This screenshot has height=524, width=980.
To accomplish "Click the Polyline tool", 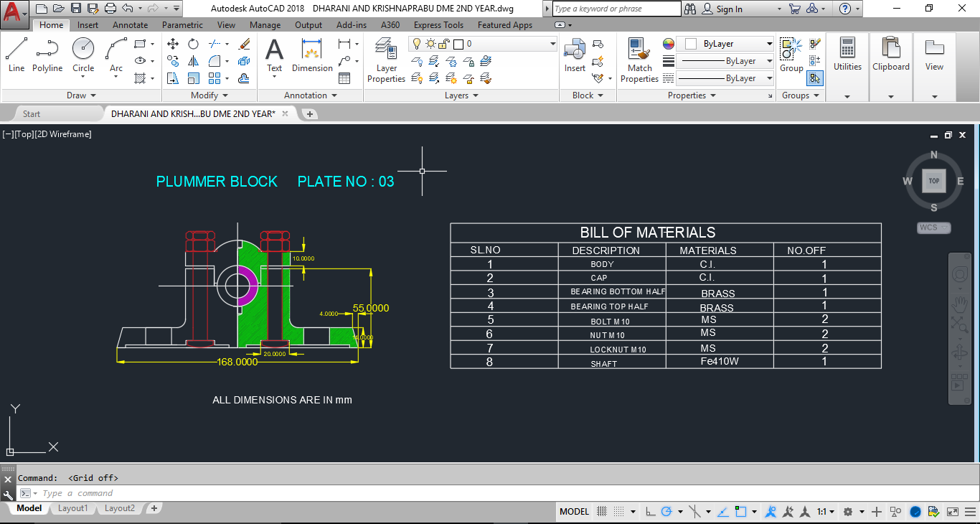I will pyautogui.click(x=47, y=55).
